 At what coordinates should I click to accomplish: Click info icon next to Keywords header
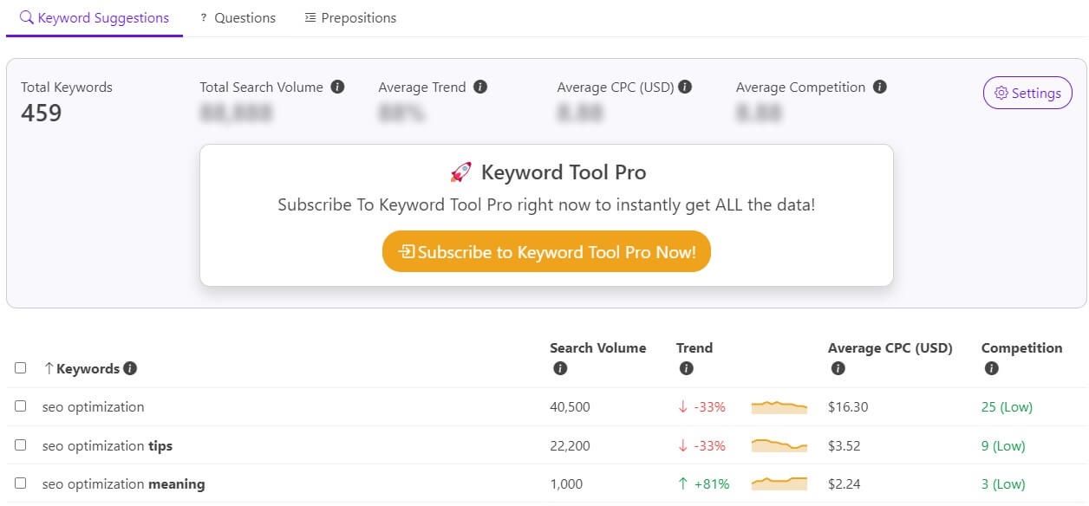130,368
